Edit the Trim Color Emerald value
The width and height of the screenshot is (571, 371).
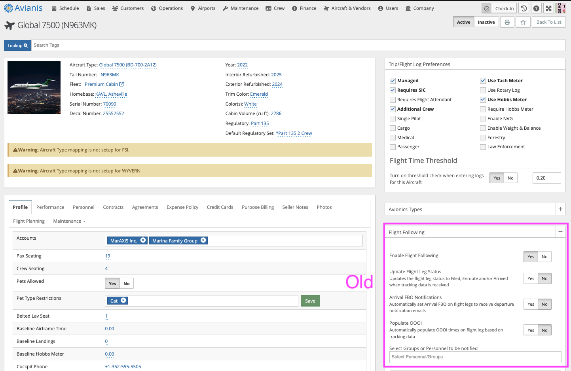[259, 94]
